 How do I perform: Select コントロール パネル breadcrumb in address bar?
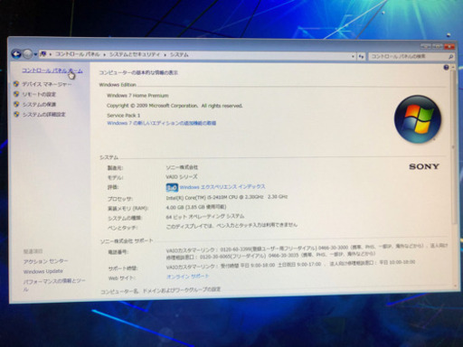77,54
